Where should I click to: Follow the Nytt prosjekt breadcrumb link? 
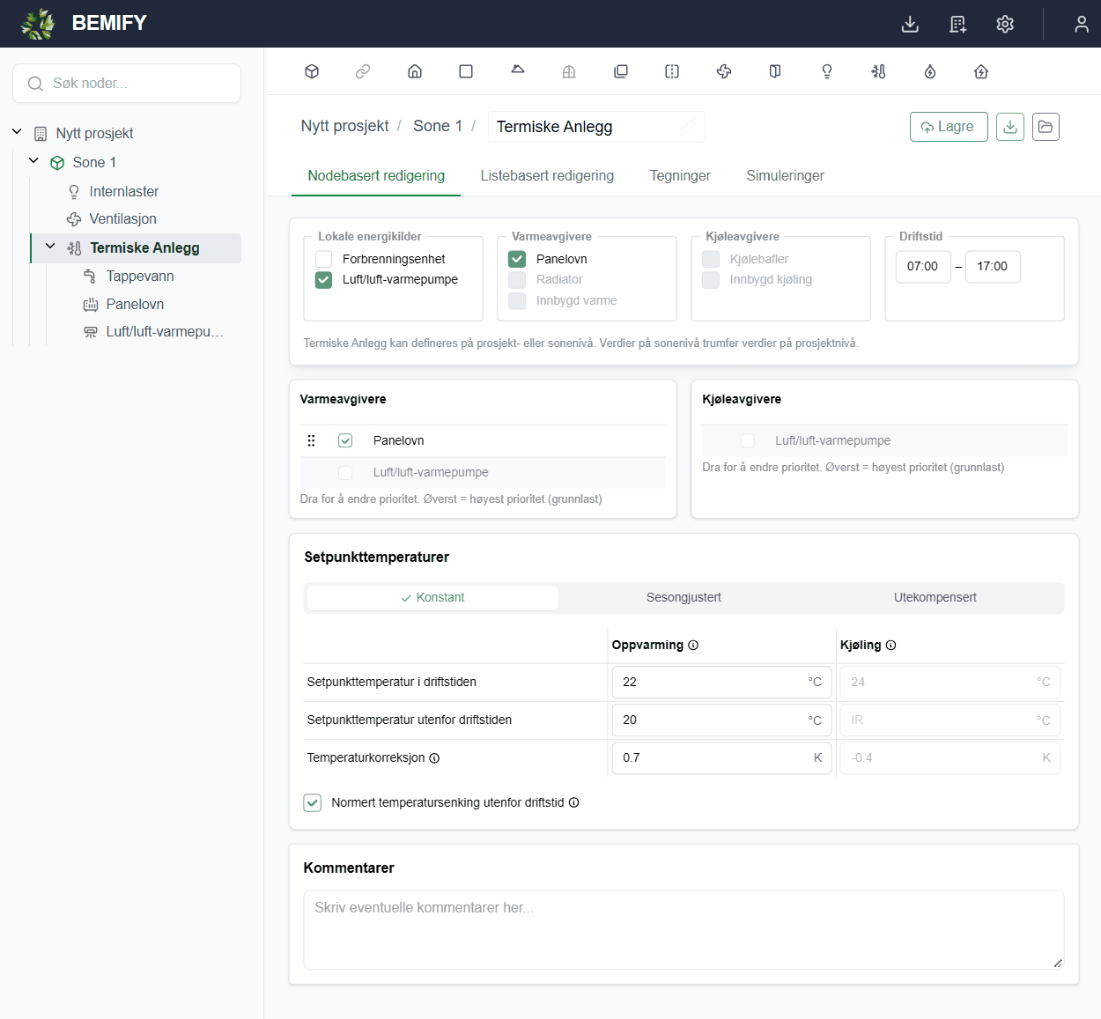pos(344,126)
